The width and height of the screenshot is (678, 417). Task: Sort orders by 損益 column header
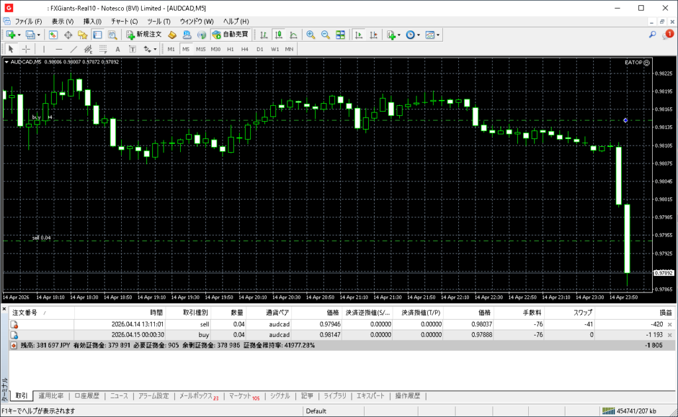pyautogui.click(x=664, y=312)
